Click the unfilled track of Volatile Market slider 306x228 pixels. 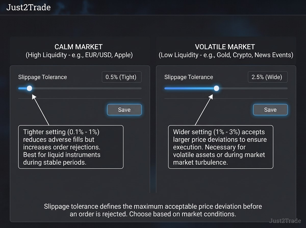click(253, 88)
